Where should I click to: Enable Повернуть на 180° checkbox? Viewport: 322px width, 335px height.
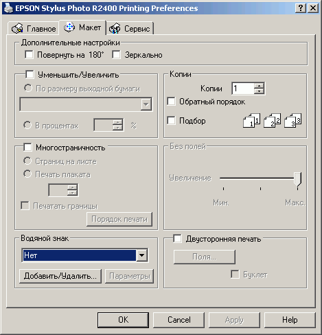(x=29, y=55)
